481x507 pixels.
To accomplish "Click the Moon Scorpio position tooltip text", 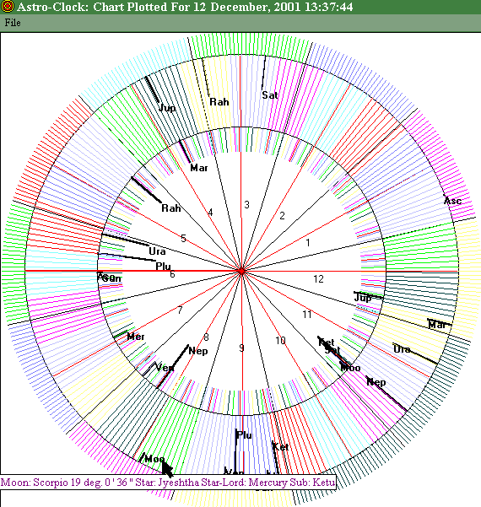I will (x=168, y=483).
